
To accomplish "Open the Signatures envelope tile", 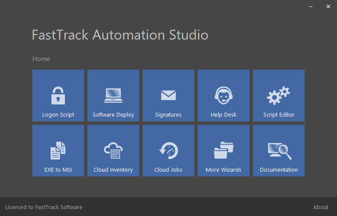I will tap(168, 96).
